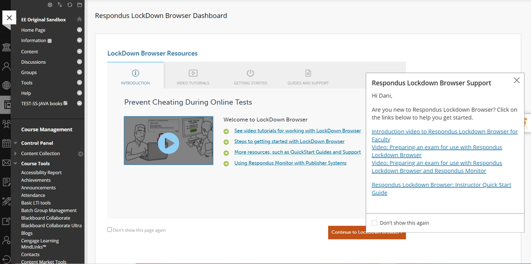This screenshot has height=264, width=531.
Task: Click the add menu item plus icon
Action: (x=50, y=5)
